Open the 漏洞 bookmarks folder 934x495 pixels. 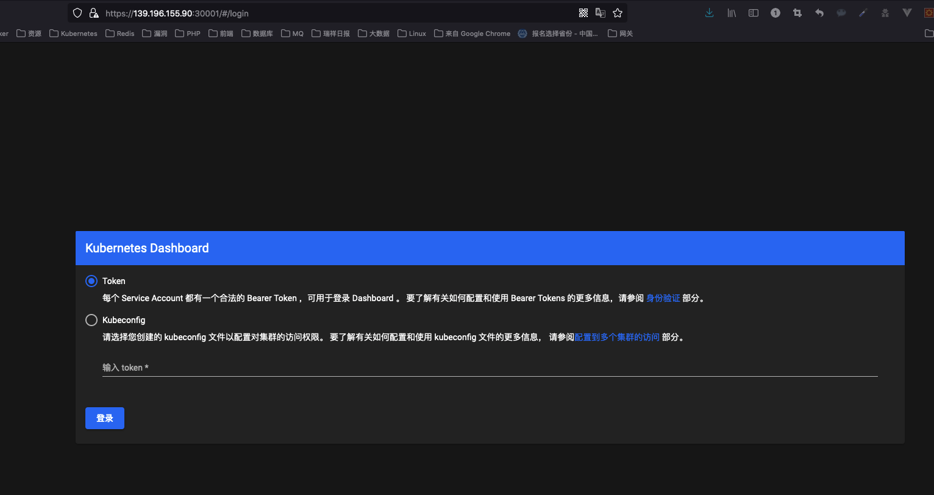155,34
